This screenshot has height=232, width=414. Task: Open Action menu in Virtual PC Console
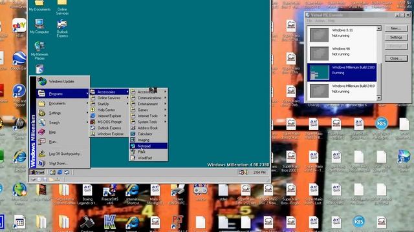pyautogui.click(x=320, y=21)
